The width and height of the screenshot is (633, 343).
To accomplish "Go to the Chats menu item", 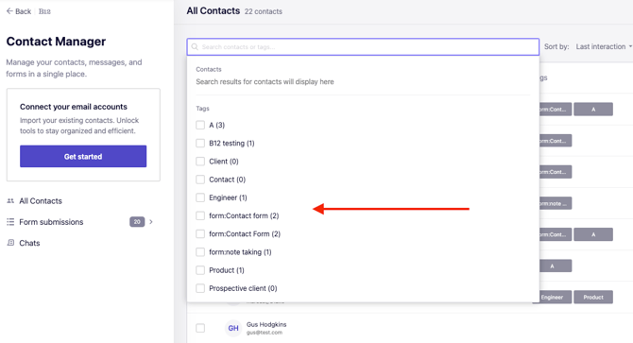I will (x=29, y=243).
